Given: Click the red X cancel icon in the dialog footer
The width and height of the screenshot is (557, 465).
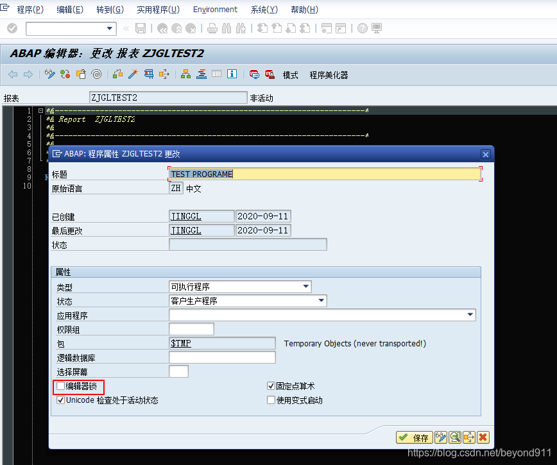Looking at the screenshot, I should tap(483, 437).
